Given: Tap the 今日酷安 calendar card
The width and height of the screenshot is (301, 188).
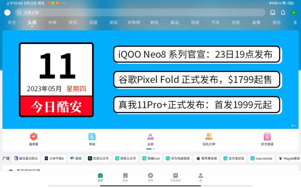Looking at the screenshot, I should coord(56,80).
